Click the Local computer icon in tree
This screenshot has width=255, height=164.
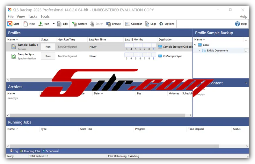[x=200, y=45]
